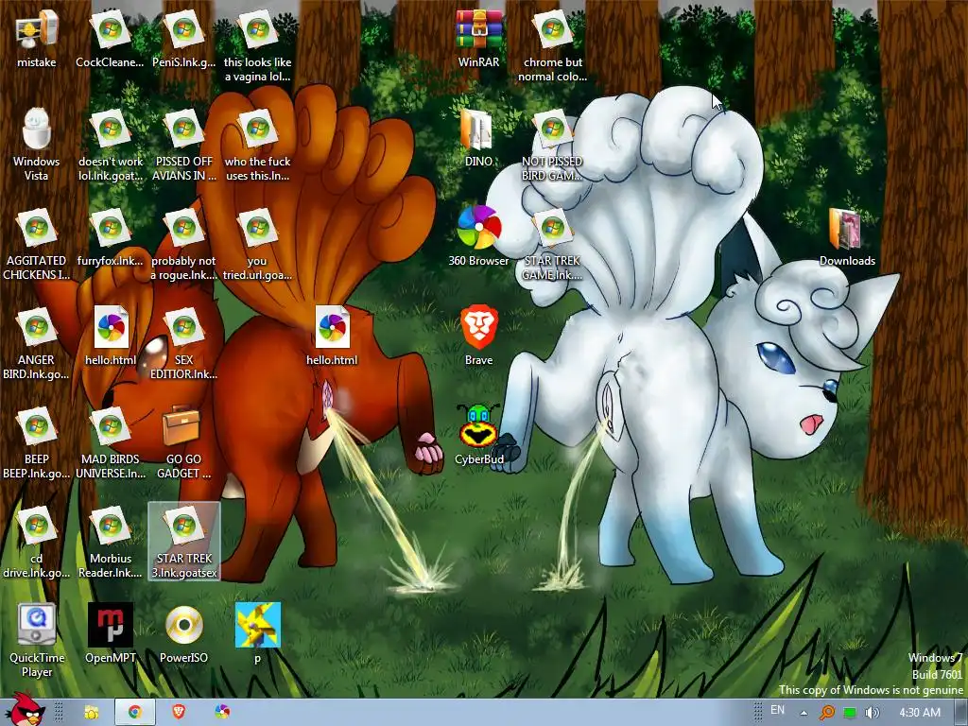968x726 pixels.
Task: Open the folder icon in taskbar
Action: [x=92, y=713]
